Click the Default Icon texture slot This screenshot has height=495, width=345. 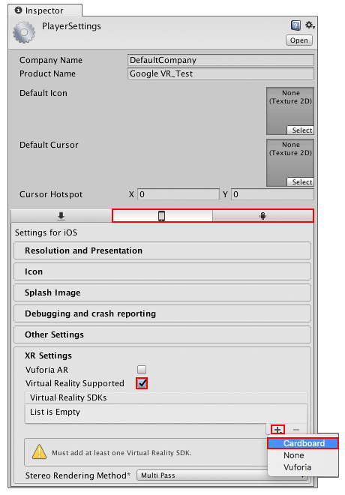point(290,111)
